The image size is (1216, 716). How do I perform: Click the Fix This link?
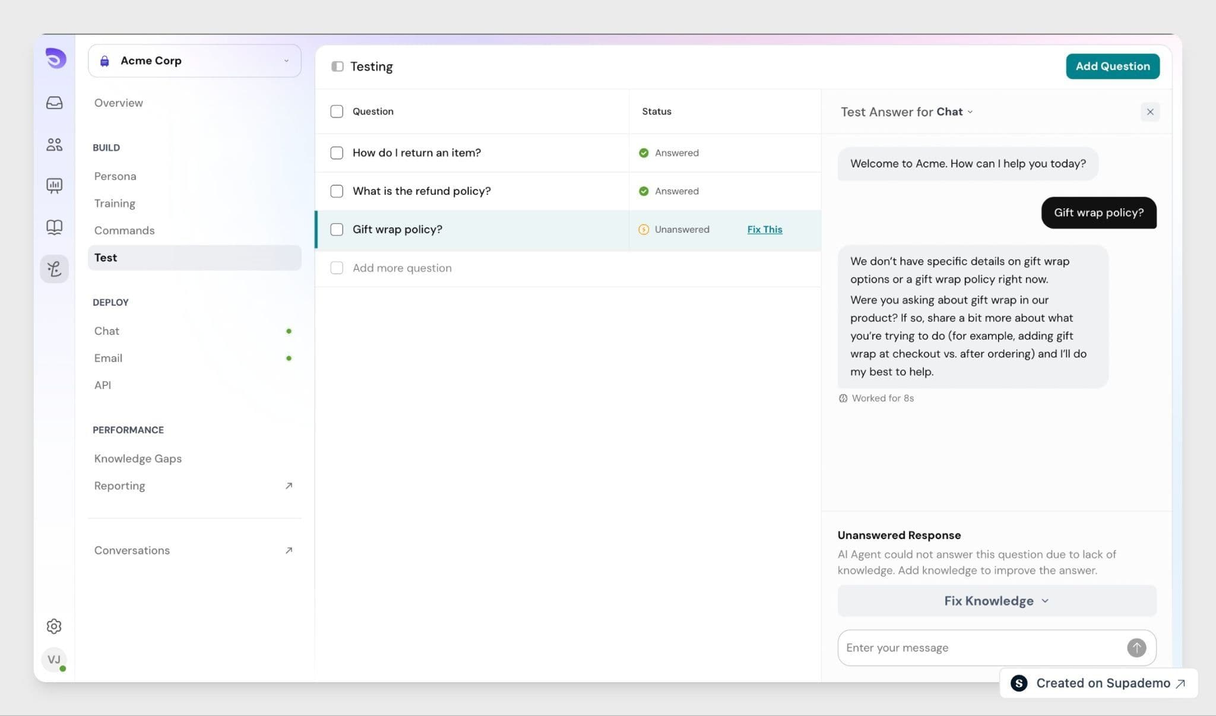pyautogui.click(x=765, y=230)
